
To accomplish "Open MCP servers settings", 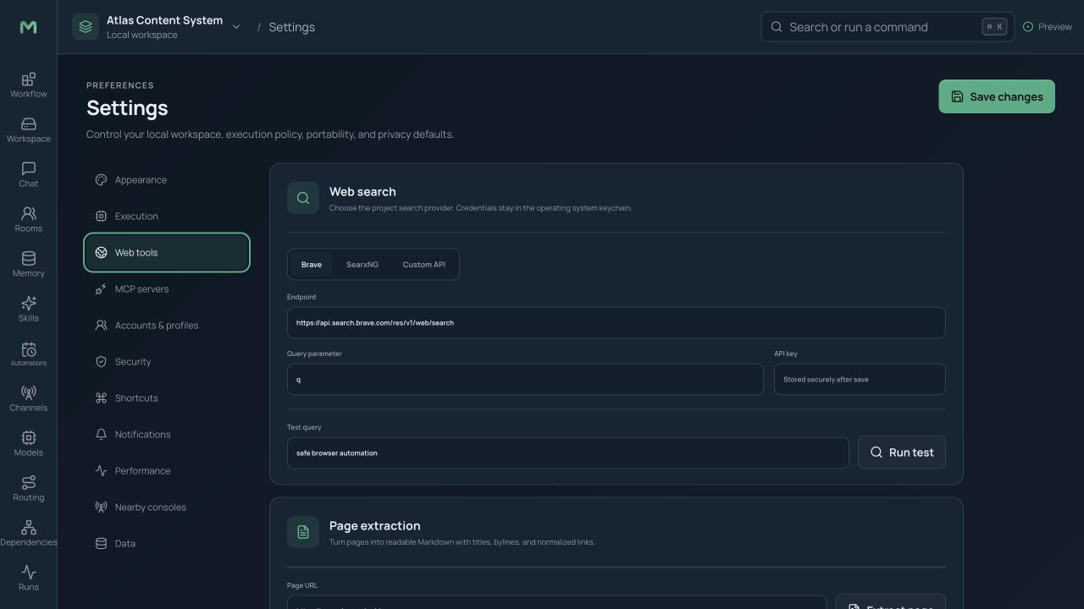I will (167, 289).
